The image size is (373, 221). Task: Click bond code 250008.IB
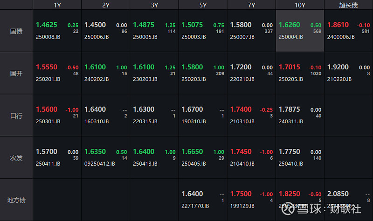(x=48, y=37)
